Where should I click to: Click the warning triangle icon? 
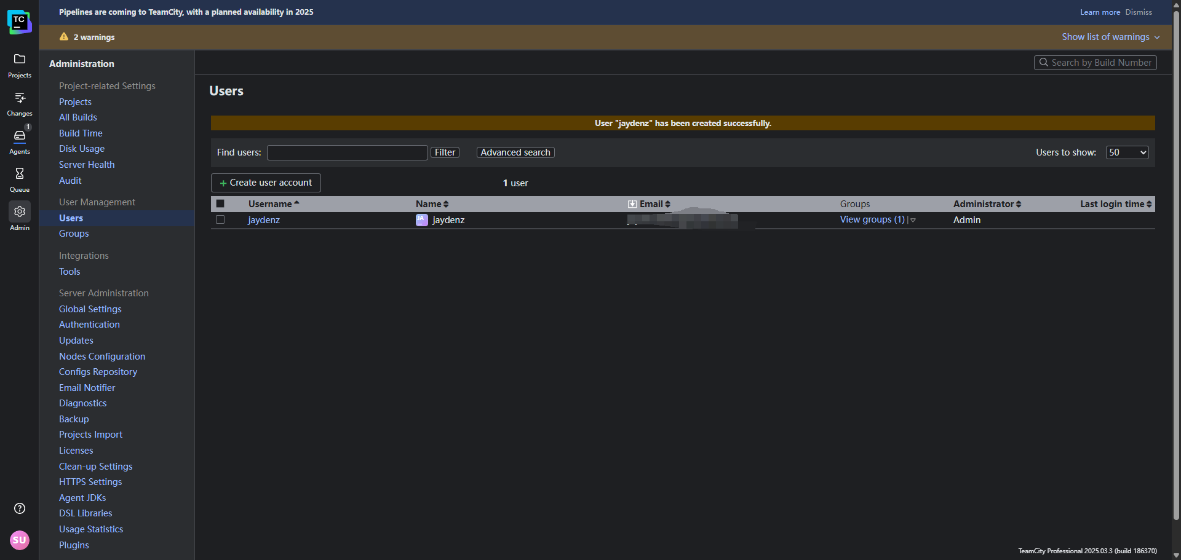click(64, 37)
